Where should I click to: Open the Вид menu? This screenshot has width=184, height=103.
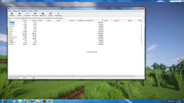(x=19, y=11)
